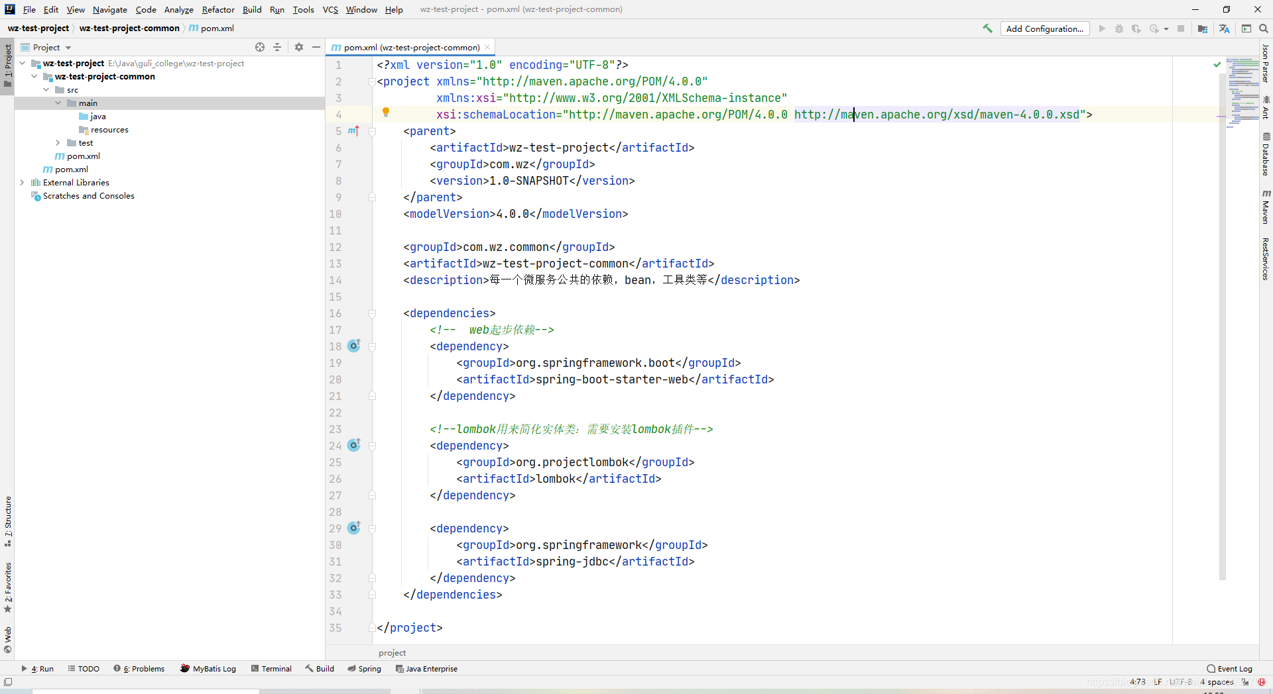Toggle the Favorites tool window
The width and height of the screenshot is (1273, 694).
point(7,588)
